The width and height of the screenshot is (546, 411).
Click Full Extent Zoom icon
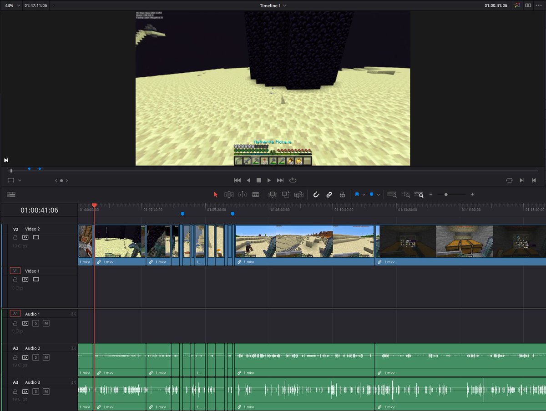point(392,194)
